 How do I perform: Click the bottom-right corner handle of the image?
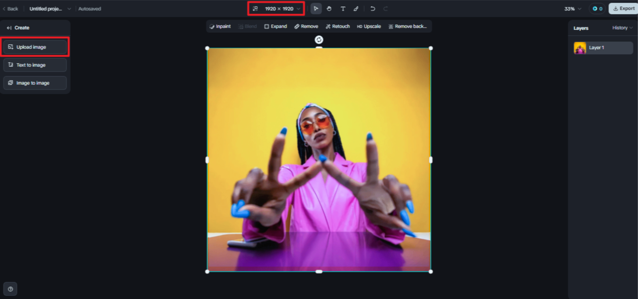point(431,272)
